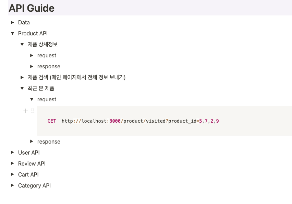Click the API Guide page title
Viewport: 292px width, 204px height.
[32, 8]
